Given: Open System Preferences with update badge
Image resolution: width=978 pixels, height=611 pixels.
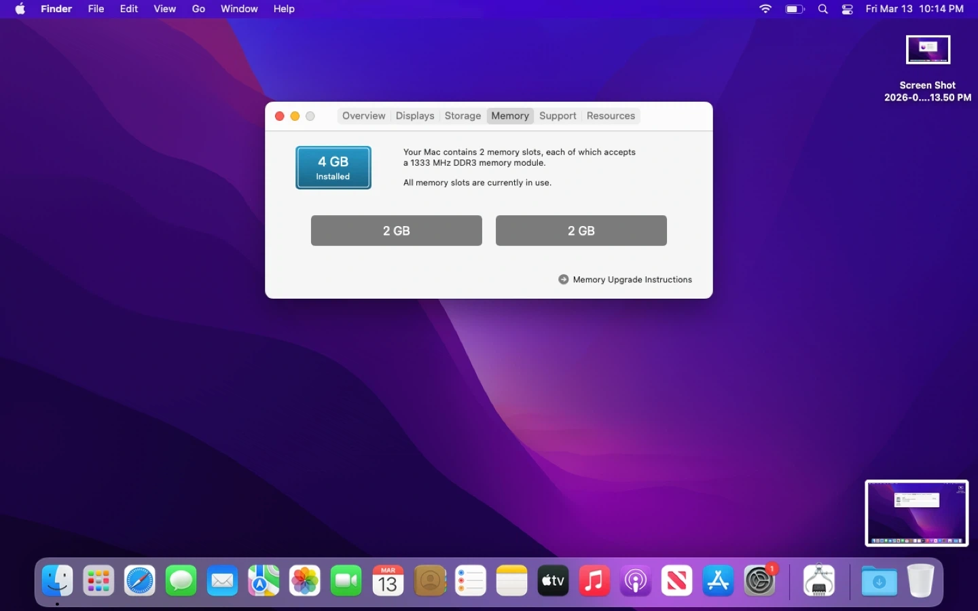Looking at the screenshot, I should coord(759,581).
